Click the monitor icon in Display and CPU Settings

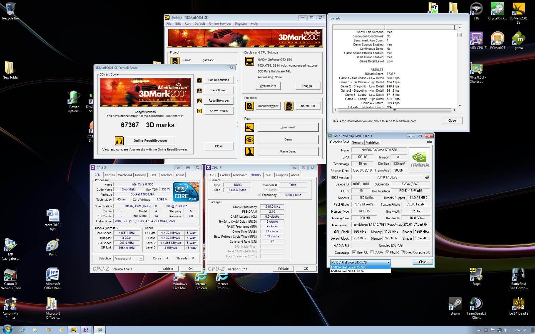tap(249, 61)
